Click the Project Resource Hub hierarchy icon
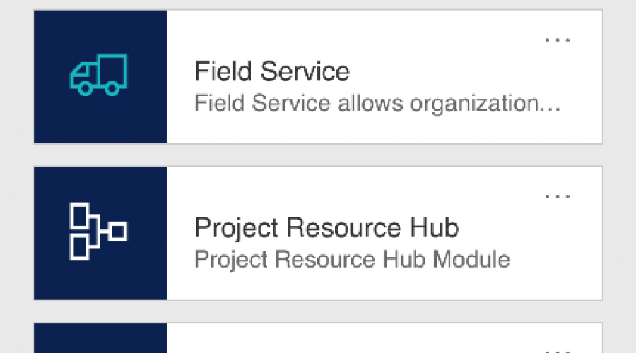 pos(98,231)
